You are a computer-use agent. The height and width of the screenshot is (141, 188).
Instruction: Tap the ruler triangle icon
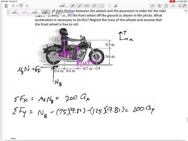[x=180, y=5]
